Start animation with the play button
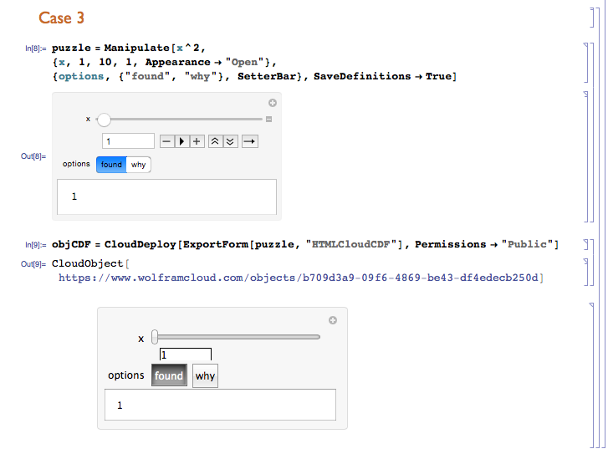 181,141
